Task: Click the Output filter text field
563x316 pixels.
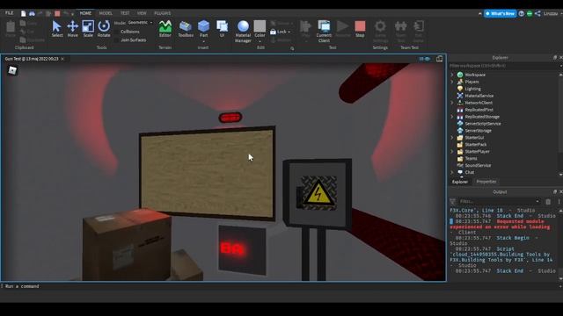Action: (496, 201)
